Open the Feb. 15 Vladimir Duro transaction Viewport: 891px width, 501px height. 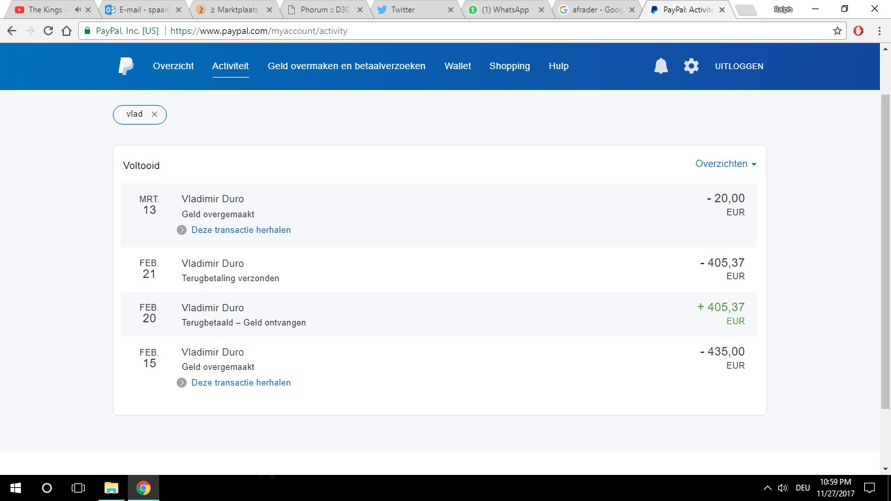click(438, 368)
